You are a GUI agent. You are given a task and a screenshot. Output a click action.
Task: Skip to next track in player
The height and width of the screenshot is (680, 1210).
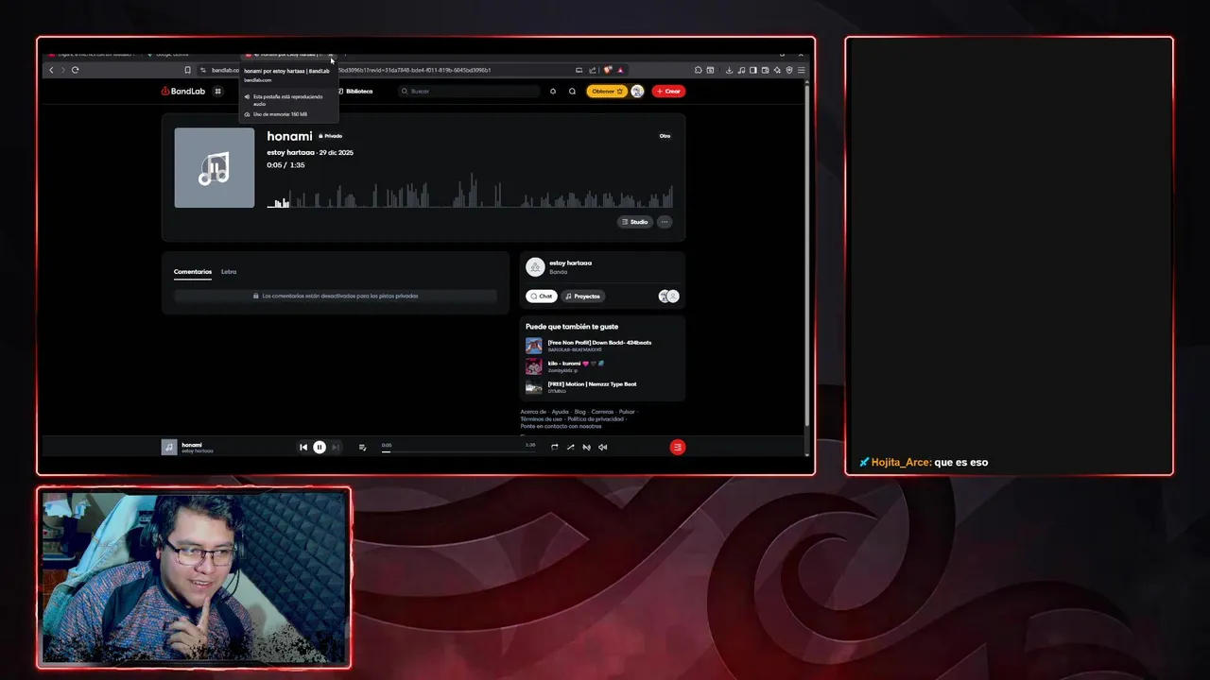(x=336, y=448)
